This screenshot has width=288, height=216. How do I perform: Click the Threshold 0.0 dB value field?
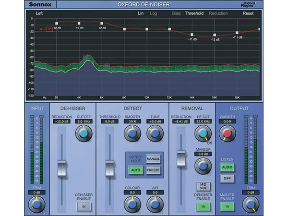click(x=109, y=121)
